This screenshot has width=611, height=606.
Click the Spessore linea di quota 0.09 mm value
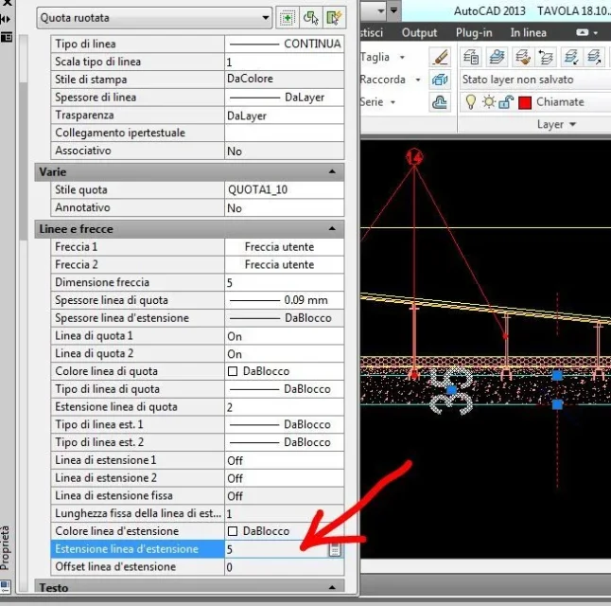point(285,300)
